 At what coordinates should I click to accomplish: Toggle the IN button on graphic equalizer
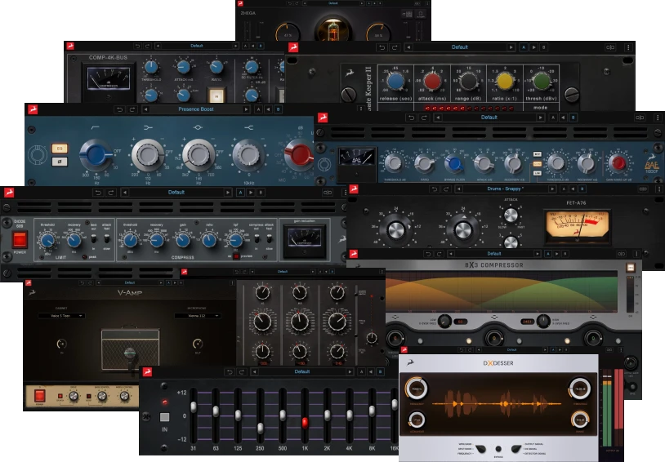click(x=164, y=417)
